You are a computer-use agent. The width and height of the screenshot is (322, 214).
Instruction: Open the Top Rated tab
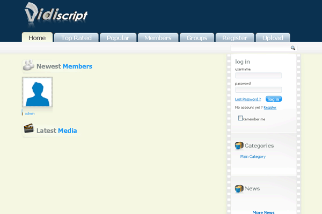pyautogui.click(x=77, y=38)
